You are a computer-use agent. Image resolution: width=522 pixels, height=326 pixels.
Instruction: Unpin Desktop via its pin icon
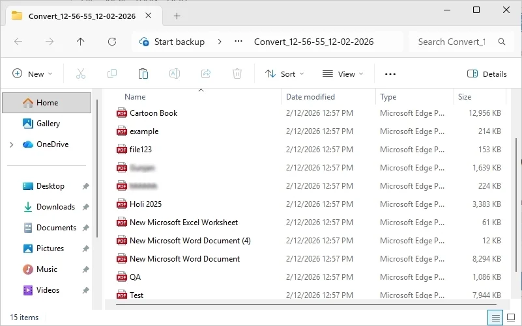85,186
